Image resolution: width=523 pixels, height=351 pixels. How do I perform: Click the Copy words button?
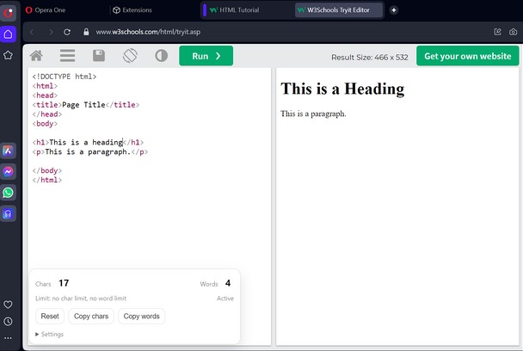(141, 316)
